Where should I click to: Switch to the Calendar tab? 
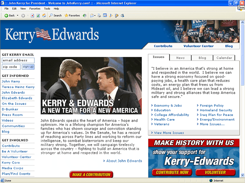[224, 58]
